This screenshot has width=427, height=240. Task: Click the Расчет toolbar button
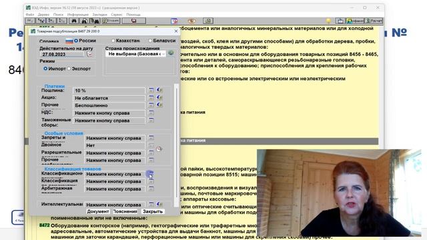374,21
